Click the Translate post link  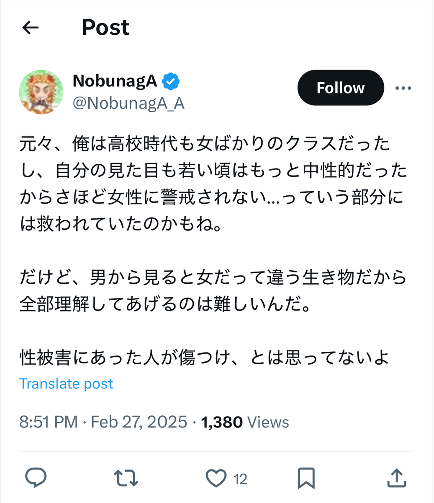point(66,384)
